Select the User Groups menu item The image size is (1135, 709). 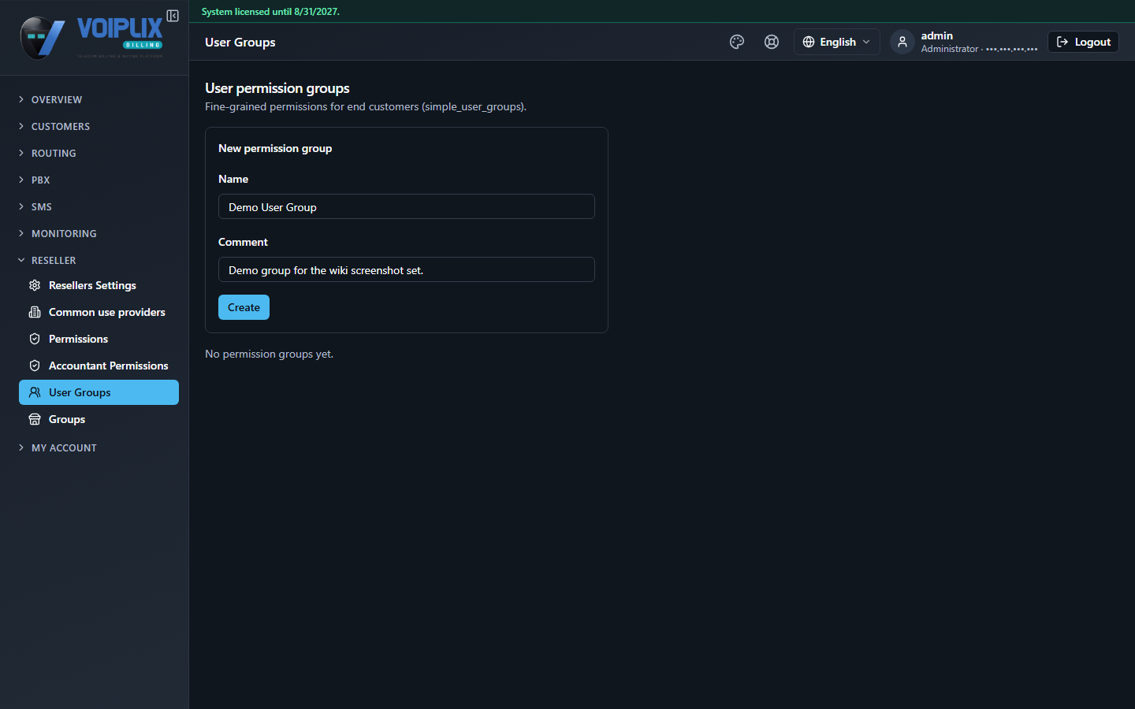point(99,392)
